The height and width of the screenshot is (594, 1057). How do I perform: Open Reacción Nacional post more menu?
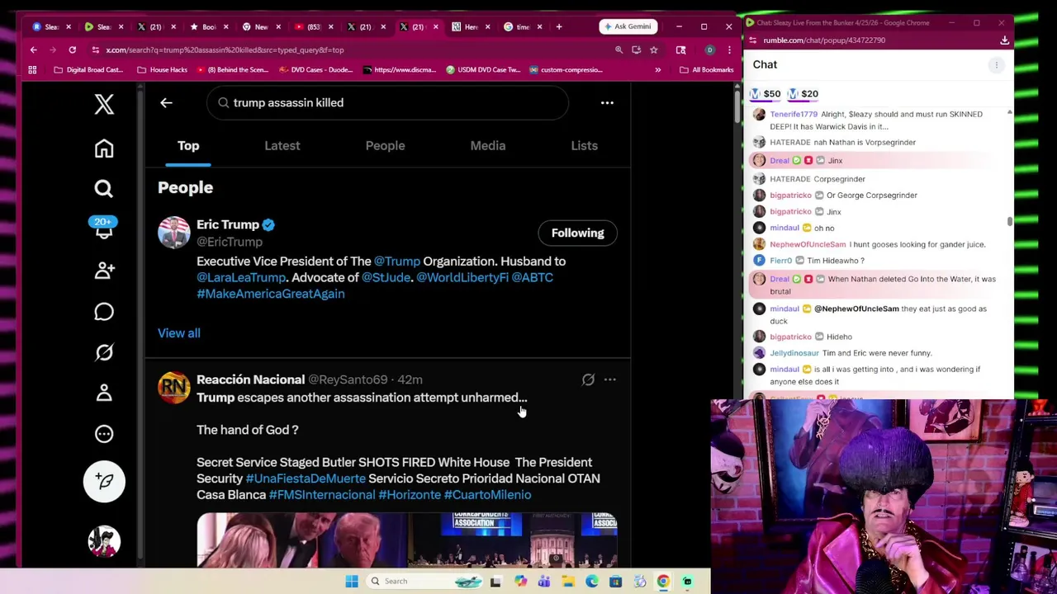609,379
